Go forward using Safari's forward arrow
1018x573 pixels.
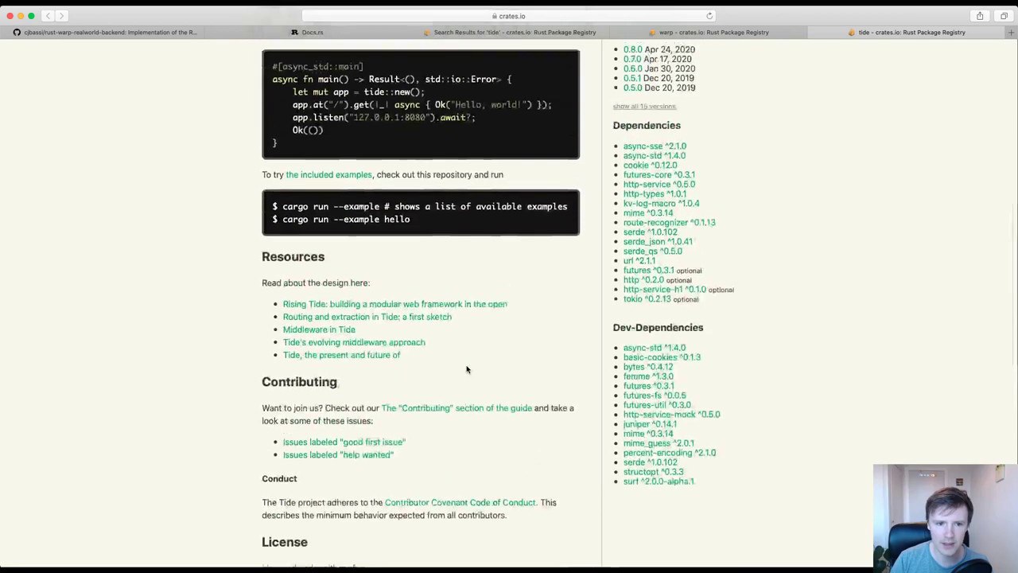point(61,16)
